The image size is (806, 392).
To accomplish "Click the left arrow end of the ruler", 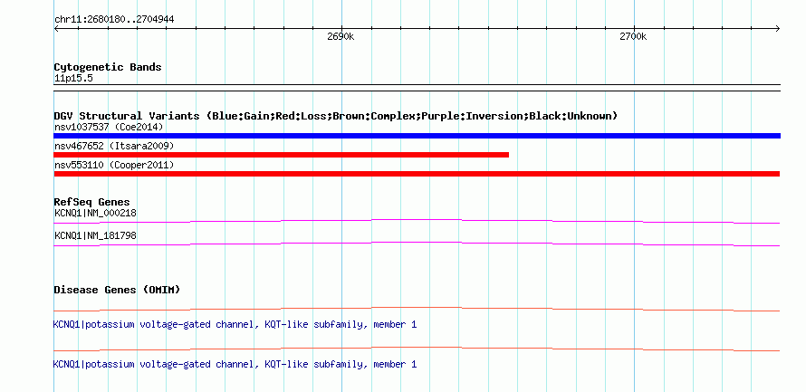I will point(56,29).
